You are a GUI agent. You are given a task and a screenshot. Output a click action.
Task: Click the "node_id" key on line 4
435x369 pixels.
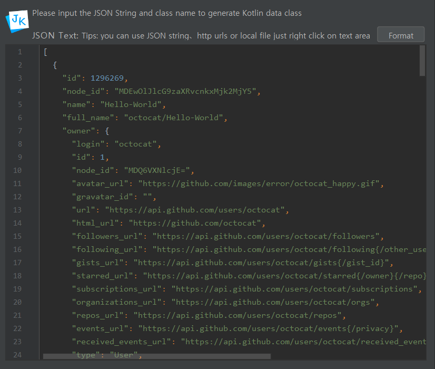pos(84,91)
